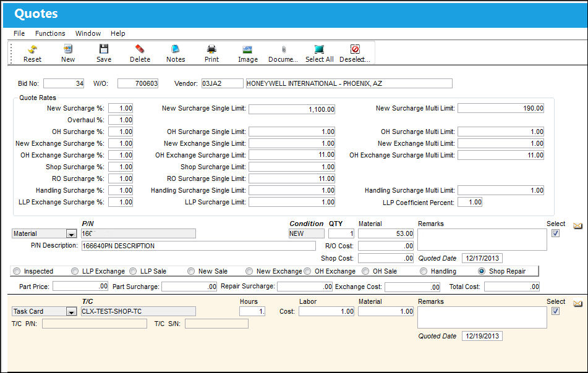Select the Shop Repair radio button
Viewport: 588px width, 373px height.
coord(482,271)
